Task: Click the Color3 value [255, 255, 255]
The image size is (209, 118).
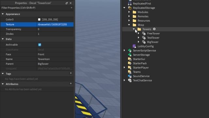Action: click(50, 20)
